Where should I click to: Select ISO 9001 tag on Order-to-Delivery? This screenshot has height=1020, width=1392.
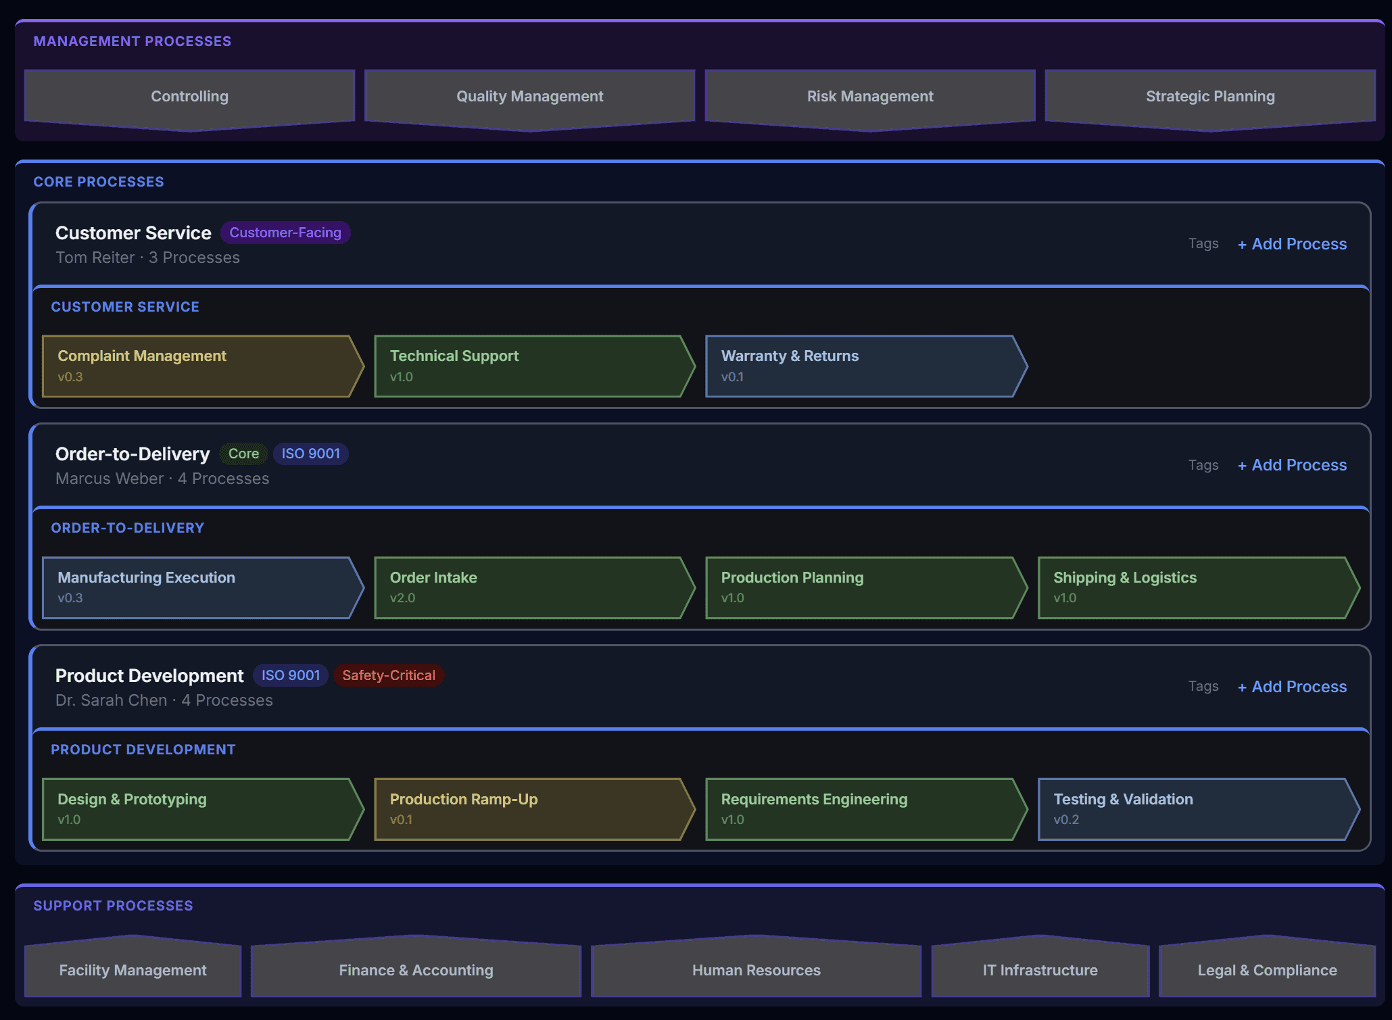310,454
